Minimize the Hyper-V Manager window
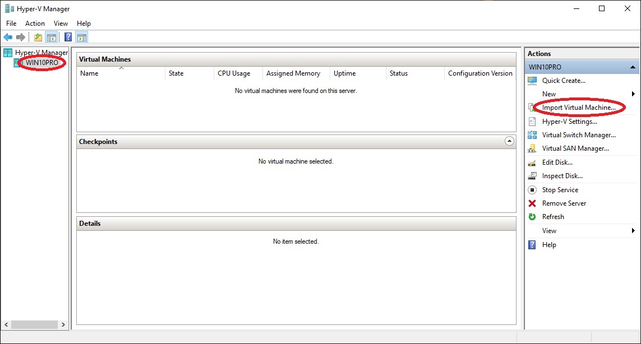 pyautogui.click(x=577, y=8)
